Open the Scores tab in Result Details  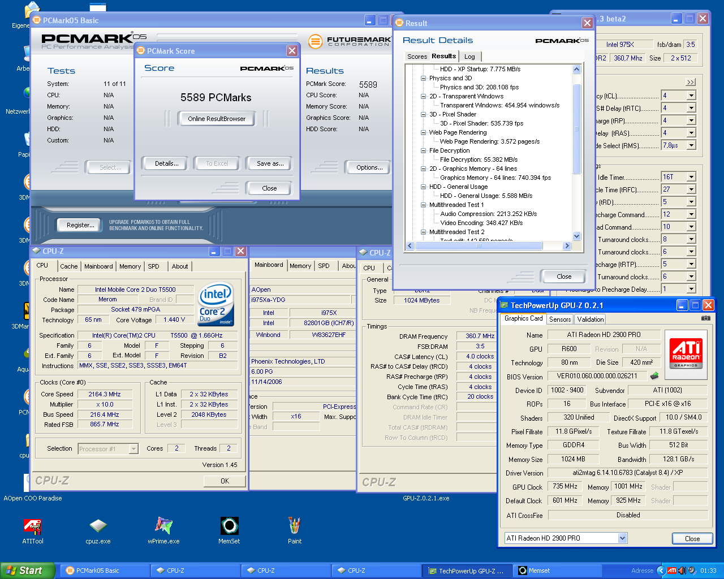coord(417,57)
